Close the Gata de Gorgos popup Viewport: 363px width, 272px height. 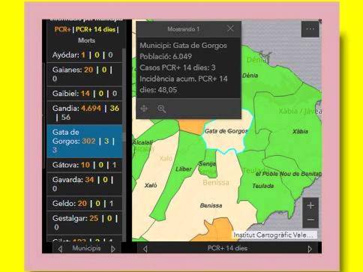(x=230, y=28)
